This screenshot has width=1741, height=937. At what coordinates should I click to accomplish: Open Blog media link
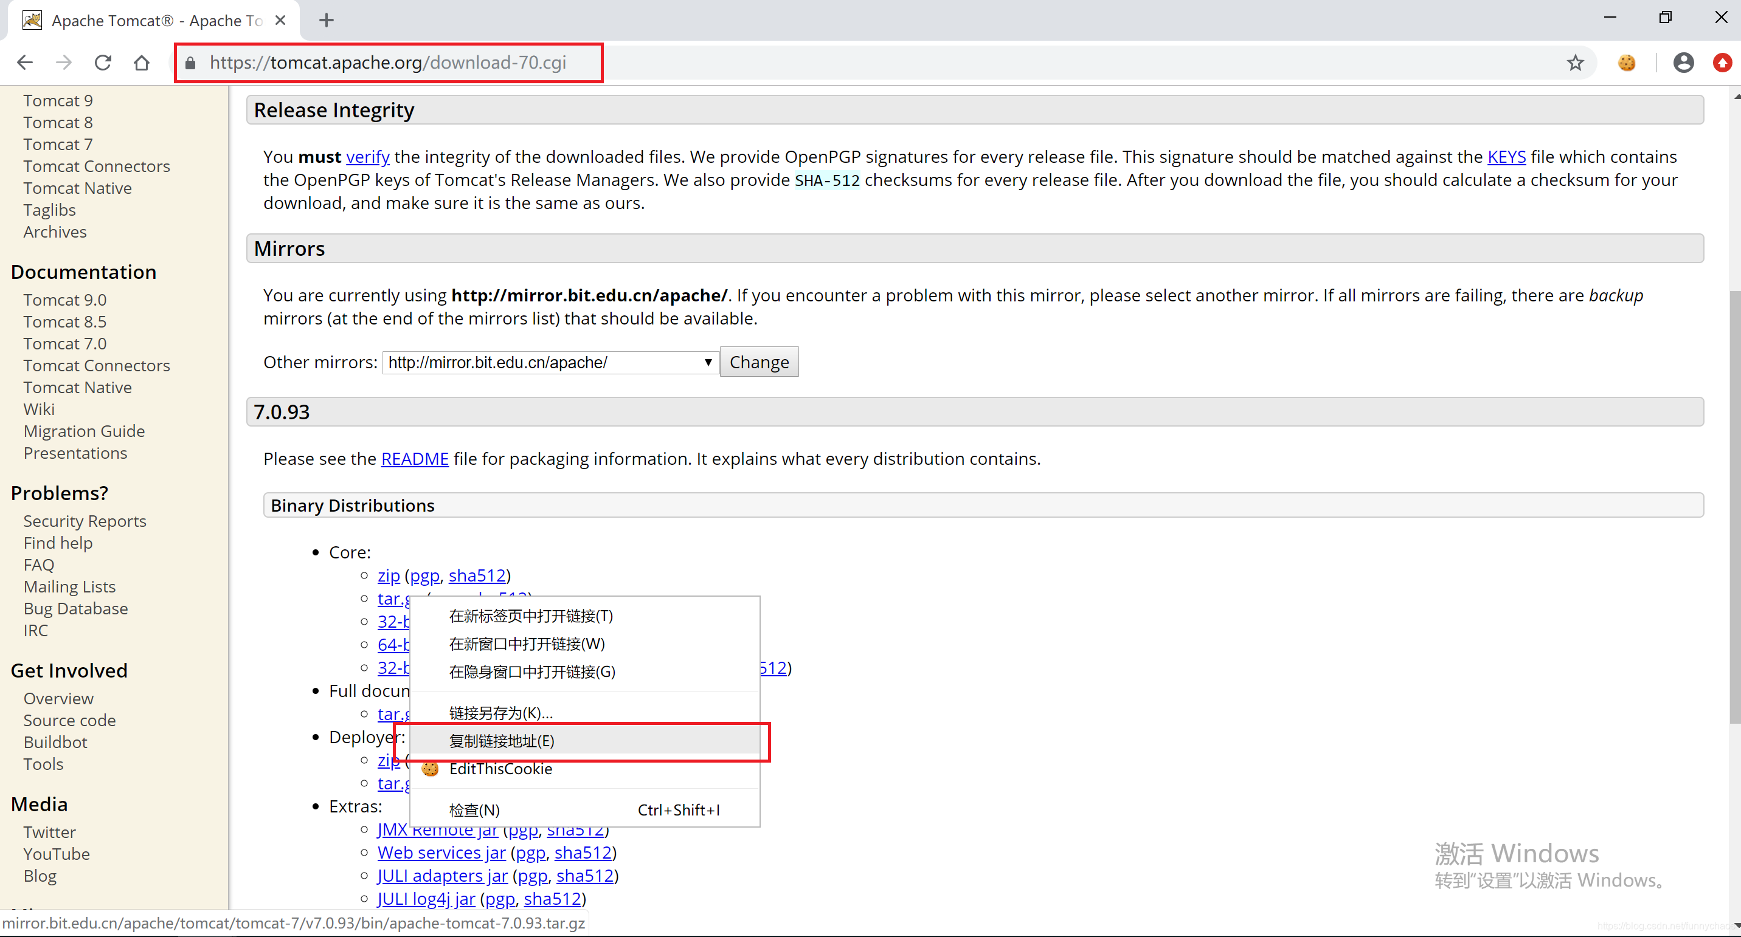click(40, 876)
